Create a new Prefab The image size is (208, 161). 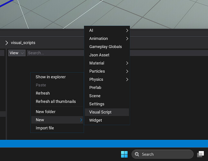tap(95, 88)
